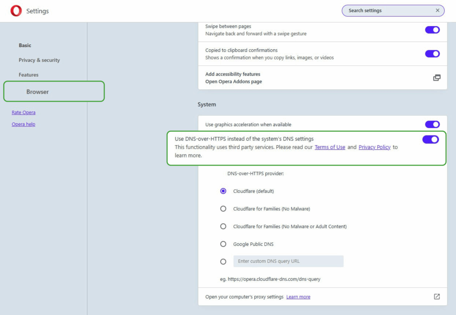Select Cloudflare (default) radio button

223,191
